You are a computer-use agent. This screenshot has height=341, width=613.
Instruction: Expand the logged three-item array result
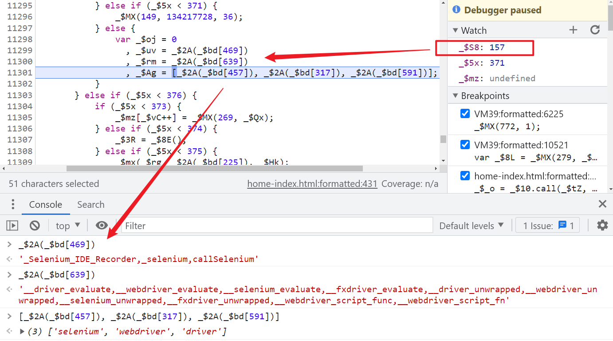22,332
